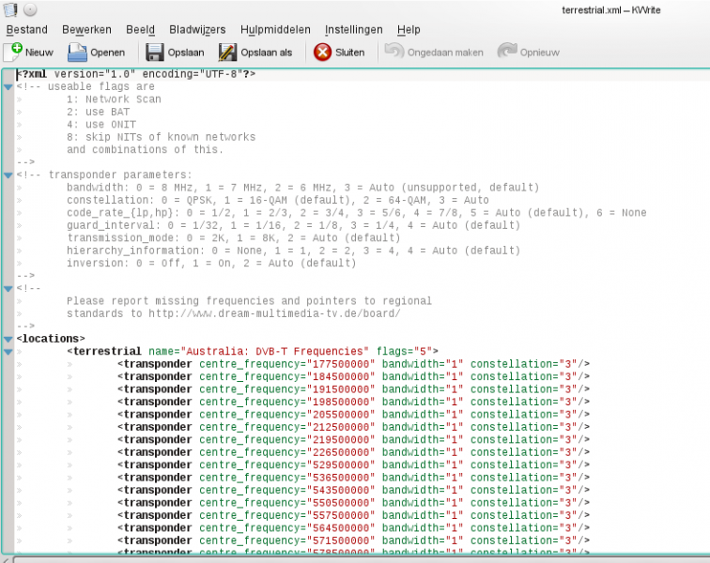Click the Opnieuw redo arrow
Image resolution: width=710 pixels, height=563 pixels.
[x=507, y=53]
